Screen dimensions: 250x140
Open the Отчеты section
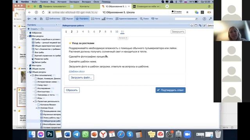[107, 19]
